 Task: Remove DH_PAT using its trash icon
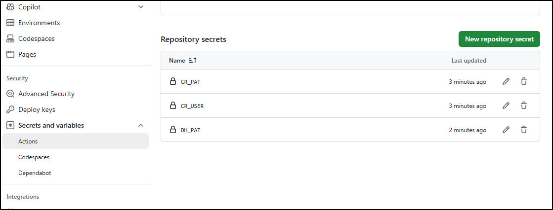(x=524, y=130)
